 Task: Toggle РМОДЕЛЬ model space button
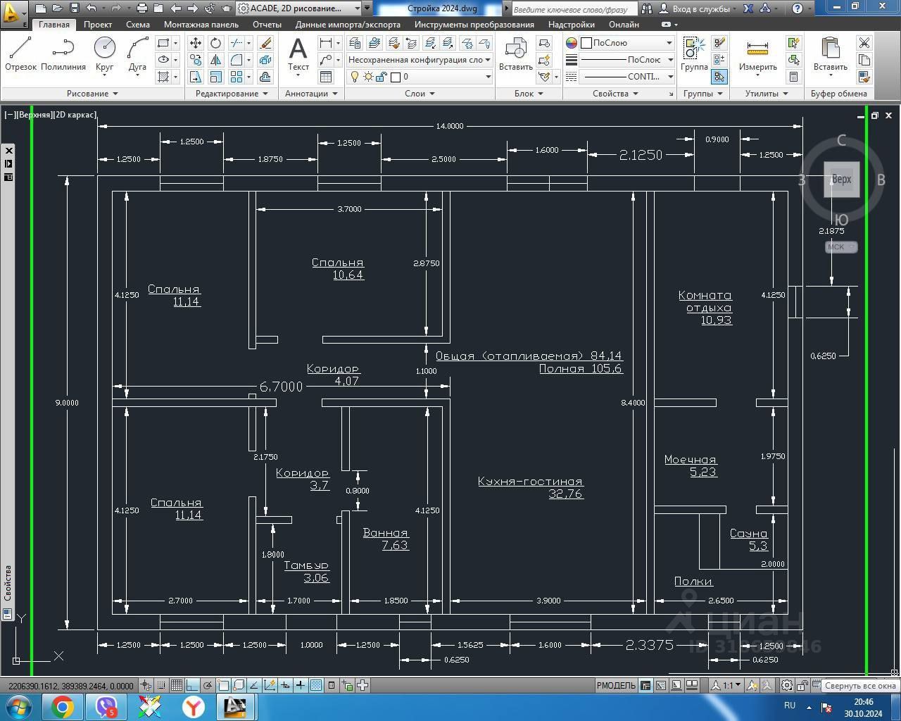coord(616,685)
